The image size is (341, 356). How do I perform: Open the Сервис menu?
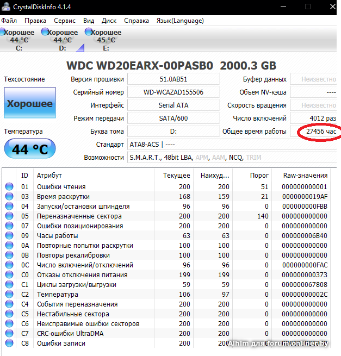pos(65,21)
